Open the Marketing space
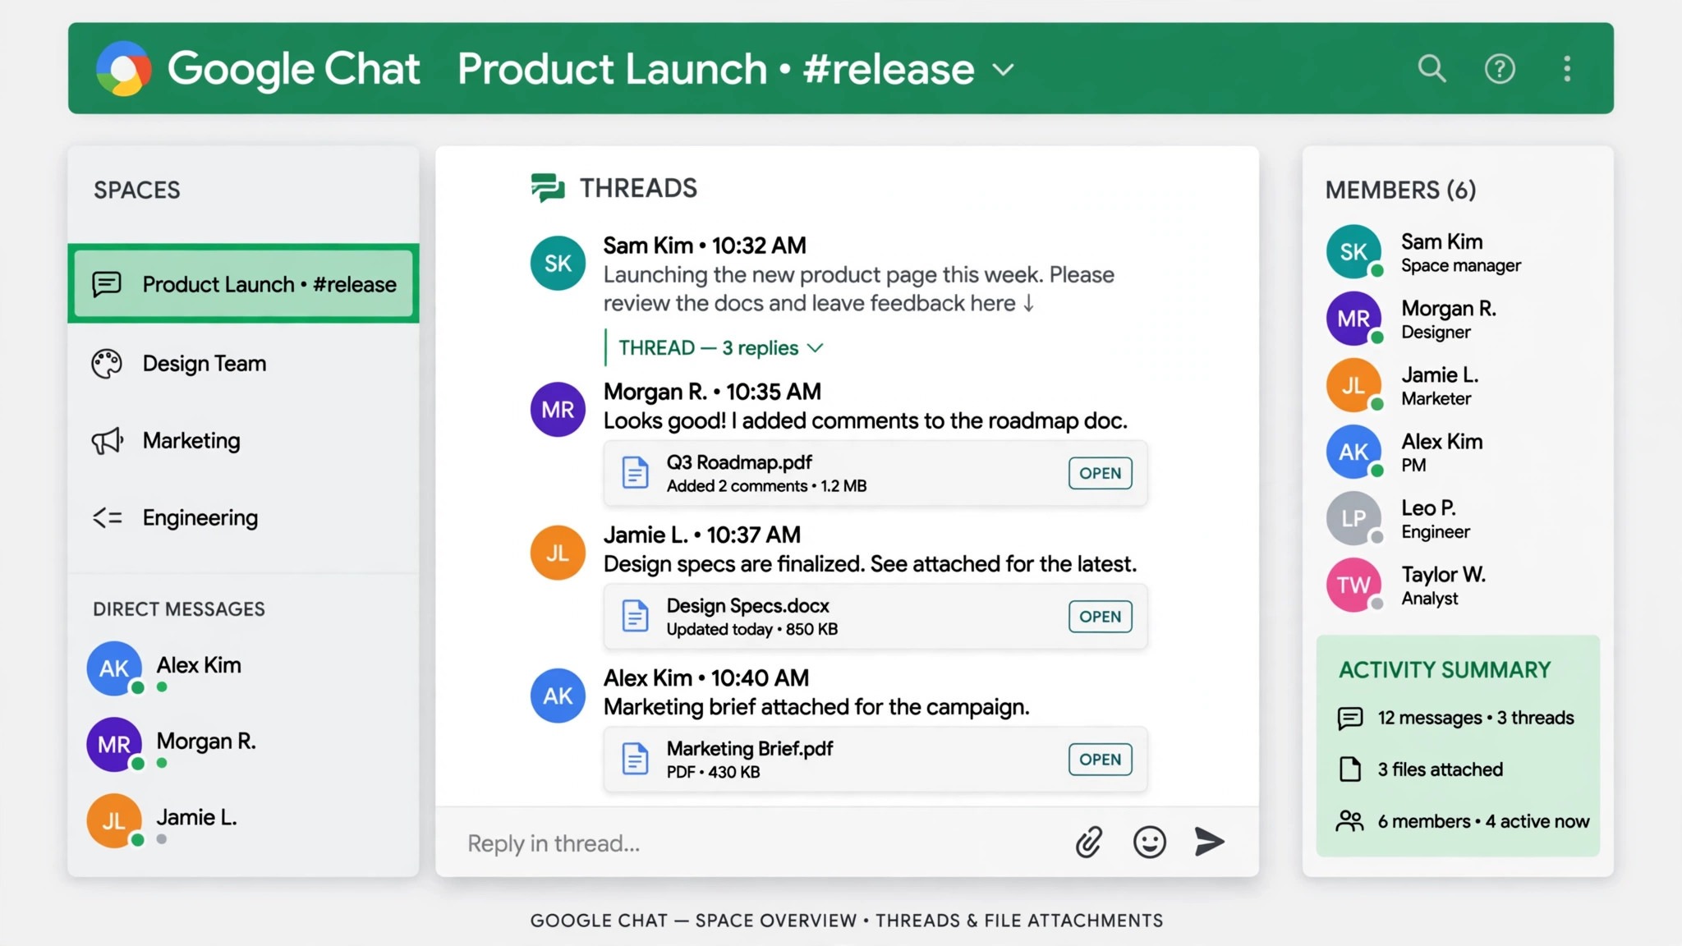 pos(243,440)
